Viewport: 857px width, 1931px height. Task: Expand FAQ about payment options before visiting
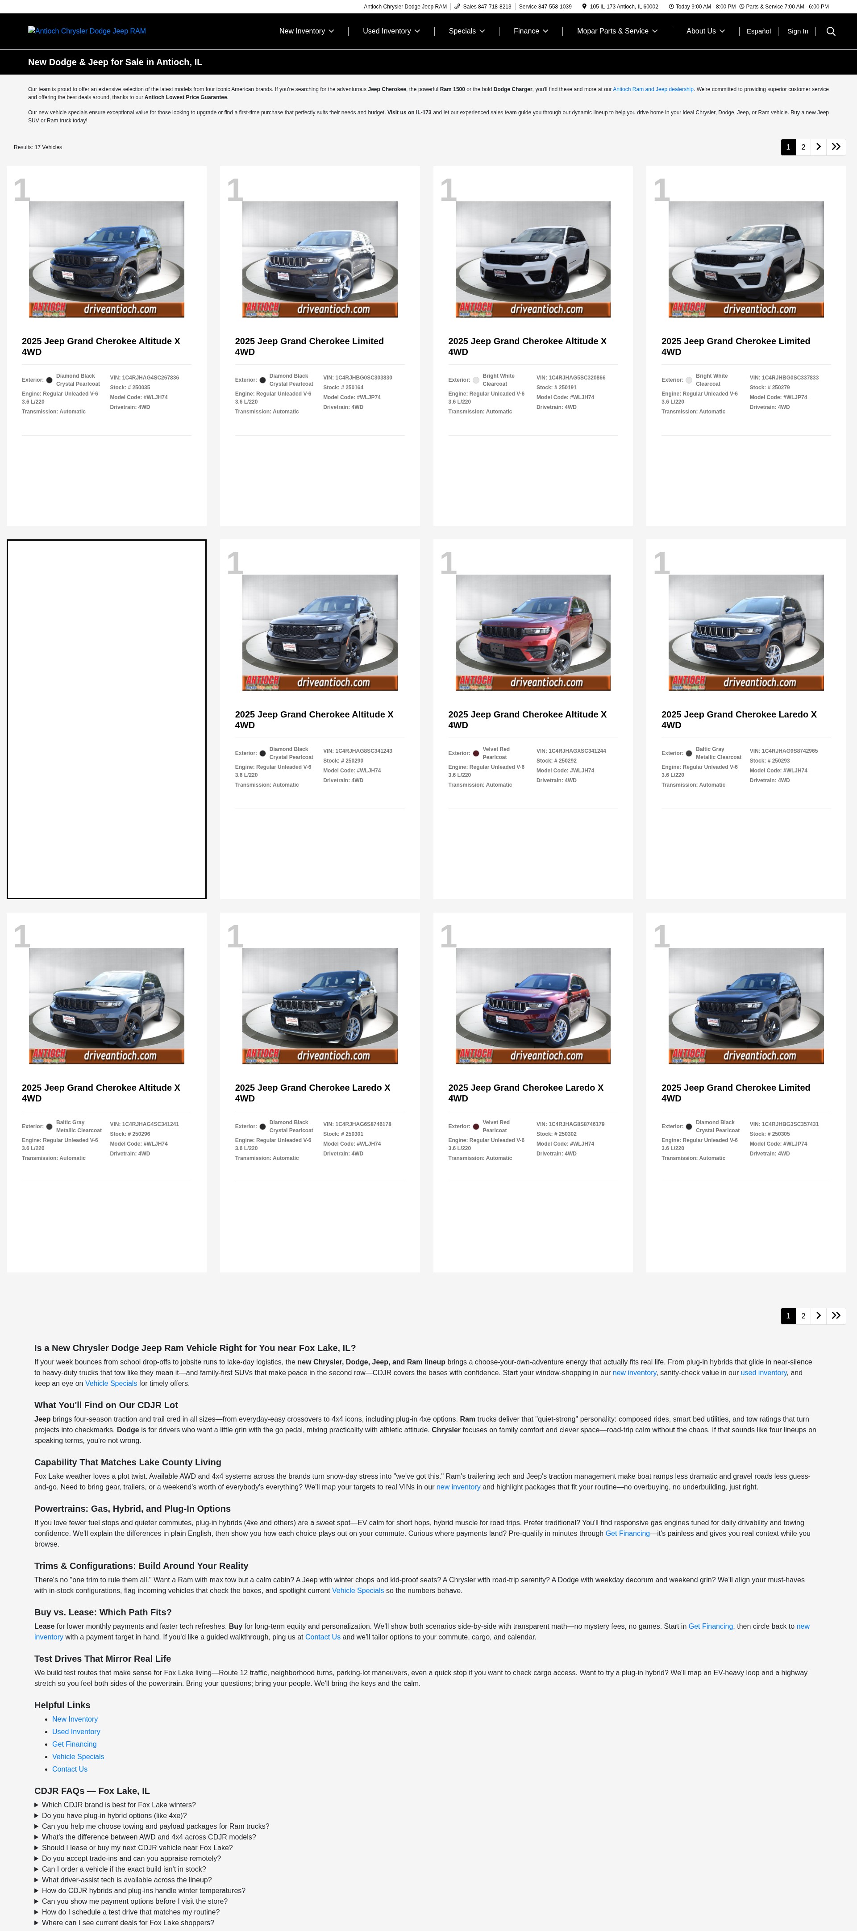point(131,1901)
